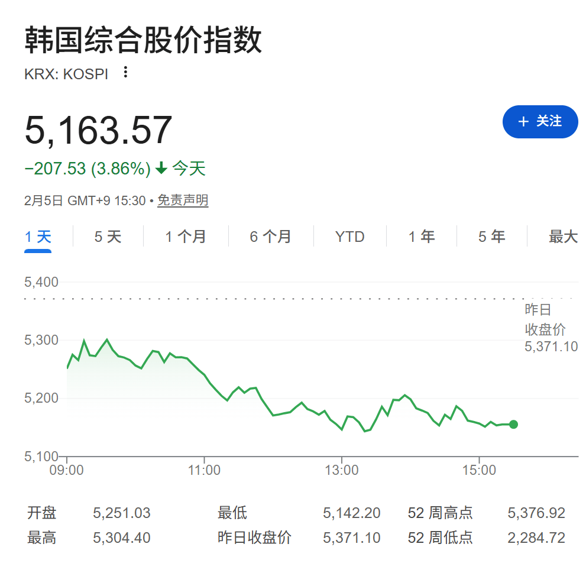This screenshot has width=586, height=573.
Task: Switch to the 5天 time range tab
Action: click(108, 236)
